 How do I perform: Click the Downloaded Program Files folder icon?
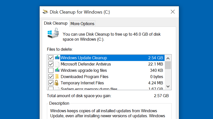pos(57,77)
